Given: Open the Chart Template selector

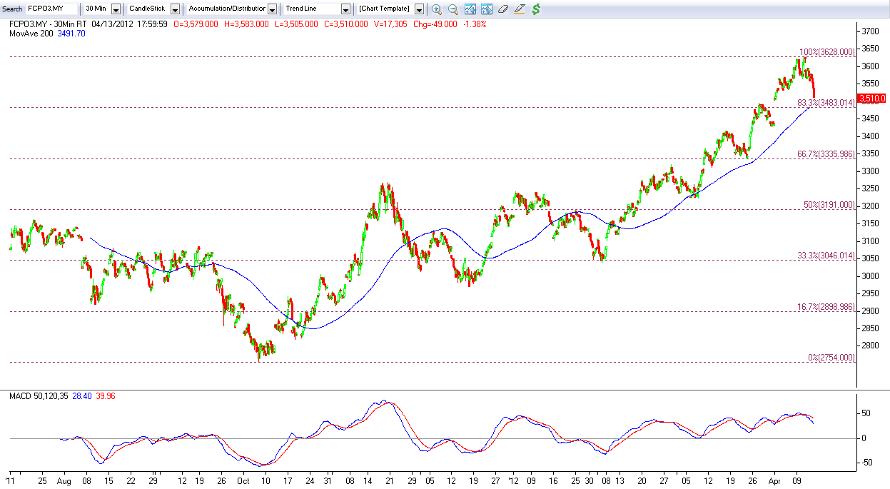Looking at the screenshot, I should coord(419,9).
